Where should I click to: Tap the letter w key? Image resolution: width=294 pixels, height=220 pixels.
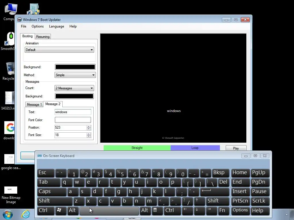click(x=79, y=182)
